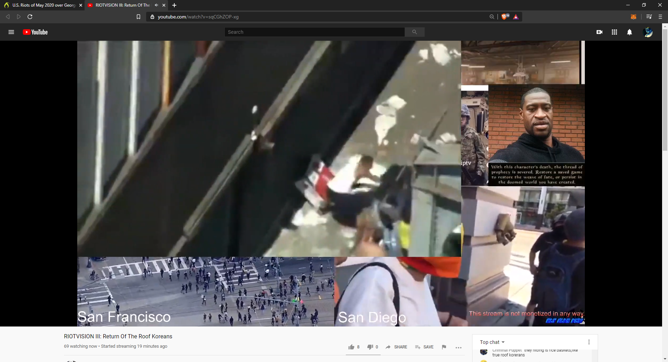Image resolution: width=668 pixels, height=362 pixels.
Task: Click the scrollbar up arrow
Action: click(665, 26)
